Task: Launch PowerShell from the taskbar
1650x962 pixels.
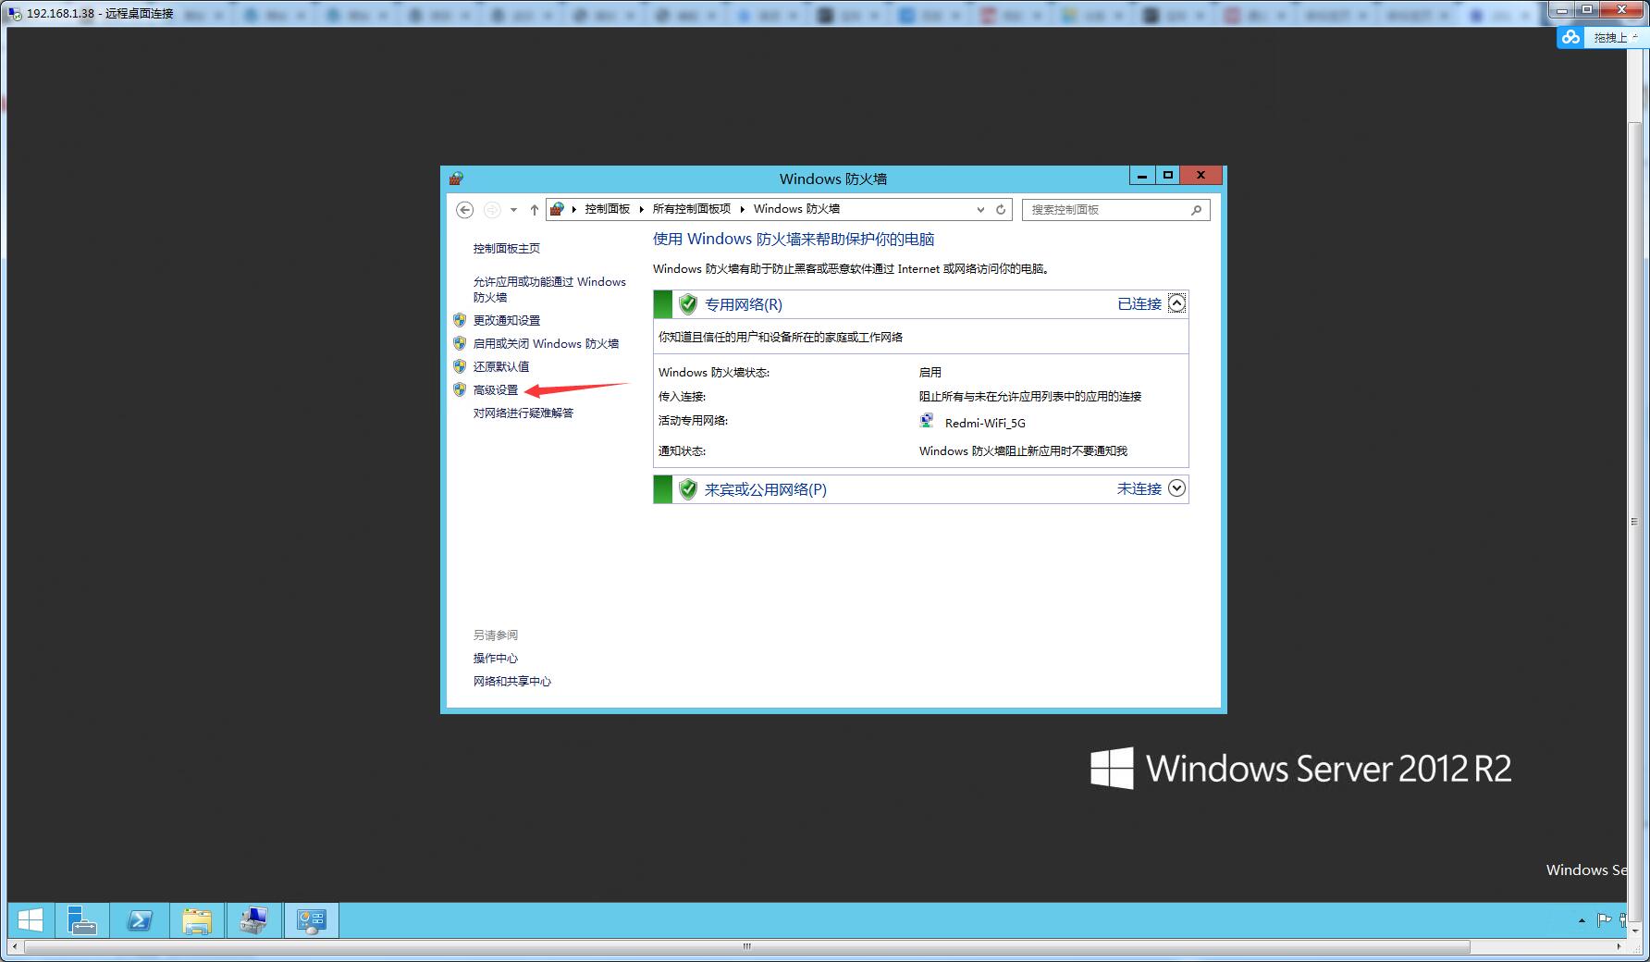Action: [x=140, y=920]
